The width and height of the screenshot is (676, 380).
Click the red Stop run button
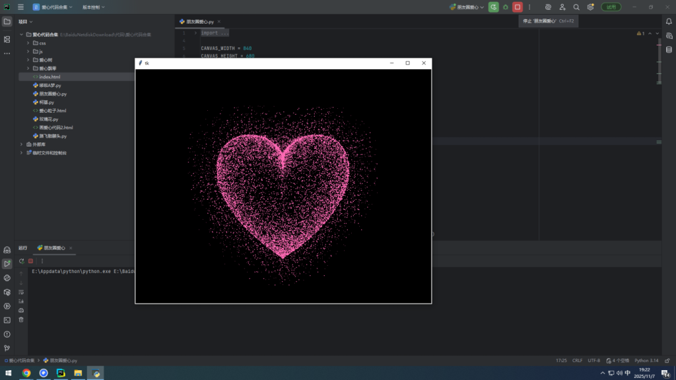(x=518, y=7)
